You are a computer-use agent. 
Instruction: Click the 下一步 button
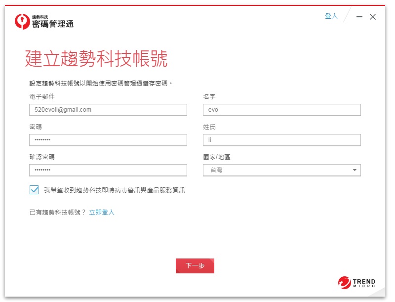coord(195,266)
